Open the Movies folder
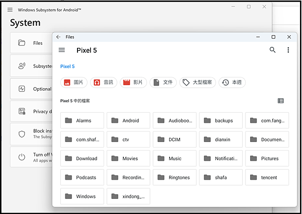This screenshot has width=302, height=214. click(128, 158)
